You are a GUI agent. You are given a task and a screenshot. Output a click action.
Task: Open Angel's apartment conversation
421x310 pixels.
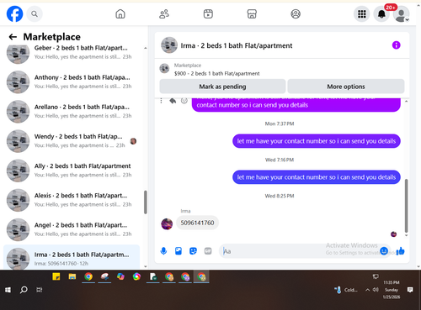[72, 229]
